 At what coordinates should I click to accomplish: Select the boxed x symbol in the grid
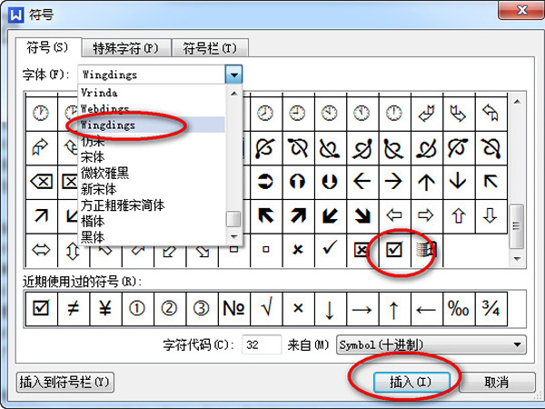(x=362, y=250)
